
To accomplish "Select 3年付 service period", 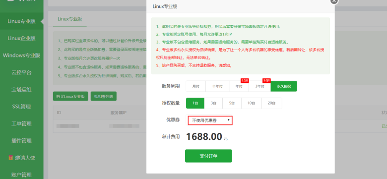I will coord(259,86).
